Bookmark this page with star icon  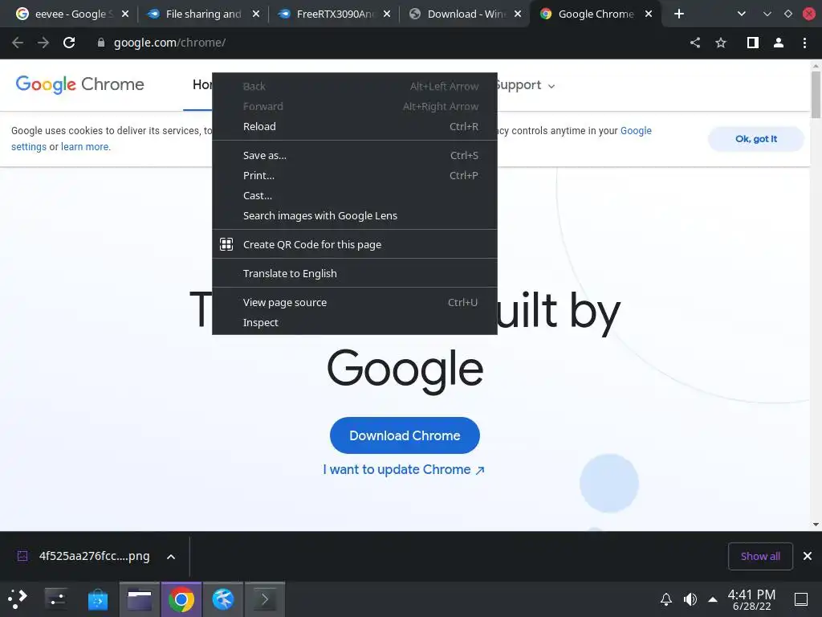tap(721, 43)
